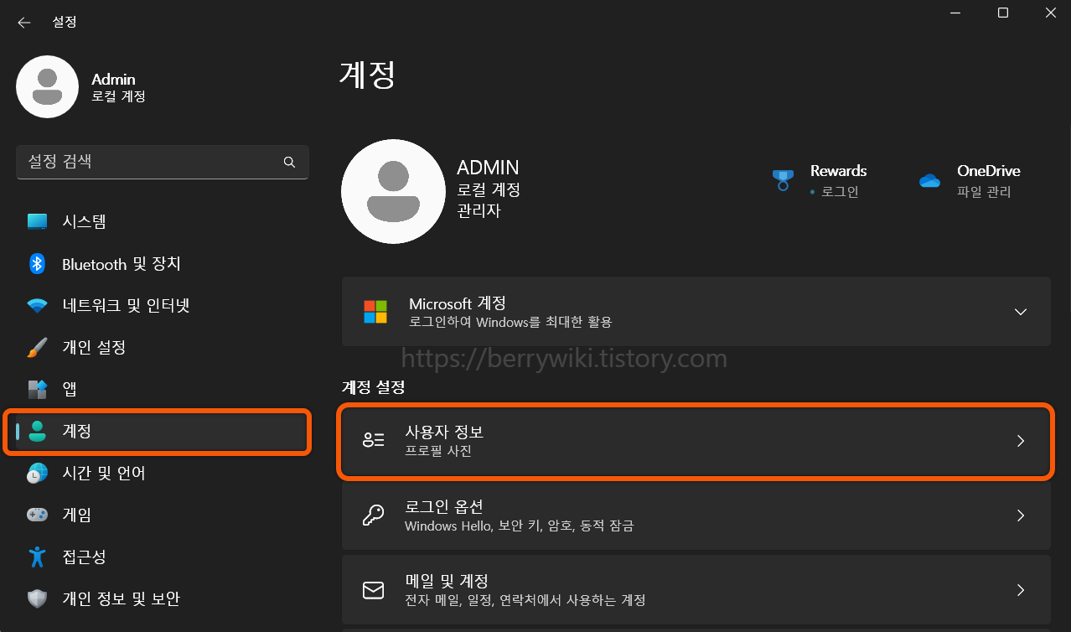The width and height of the screenshot is (1071, 632).
Task: Expand 로그인 옵션 settings
Action: (x=695, y=515)
